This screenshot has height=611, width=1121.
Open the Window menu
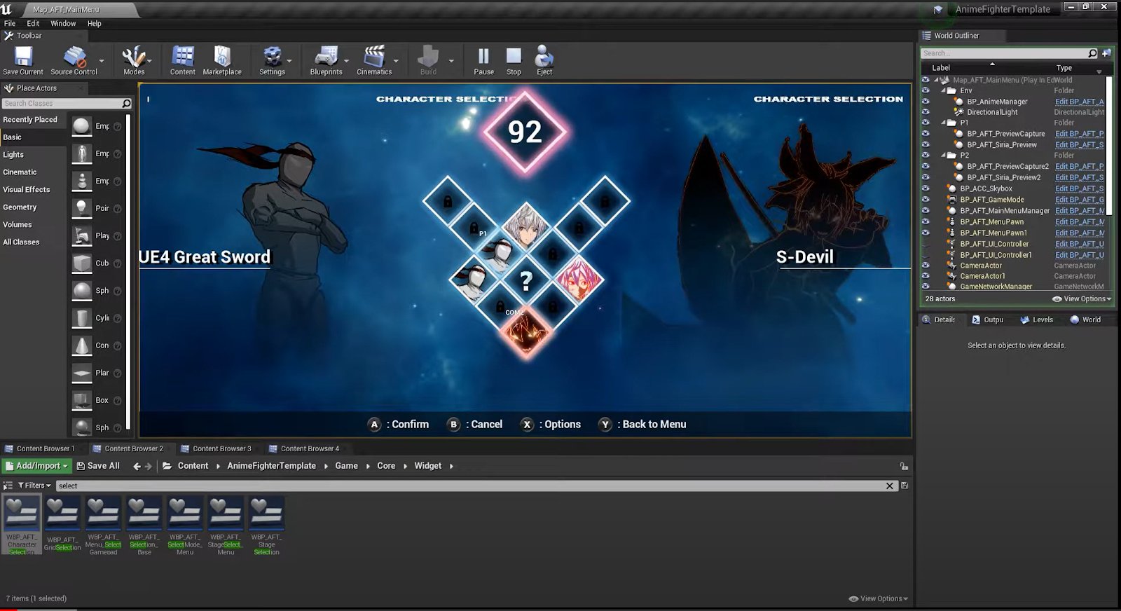point(63,23)
